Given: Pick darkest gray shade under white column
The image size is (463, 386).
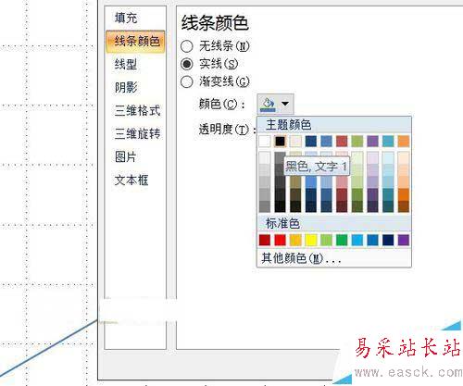Looking at the screenshot, I should [x=265, y=206].
